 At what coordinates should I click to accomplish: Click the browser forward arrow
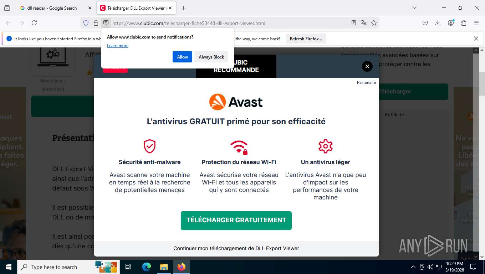21,23
